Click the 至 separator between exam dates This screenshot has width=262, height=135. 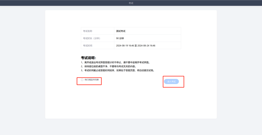(136, 45)
